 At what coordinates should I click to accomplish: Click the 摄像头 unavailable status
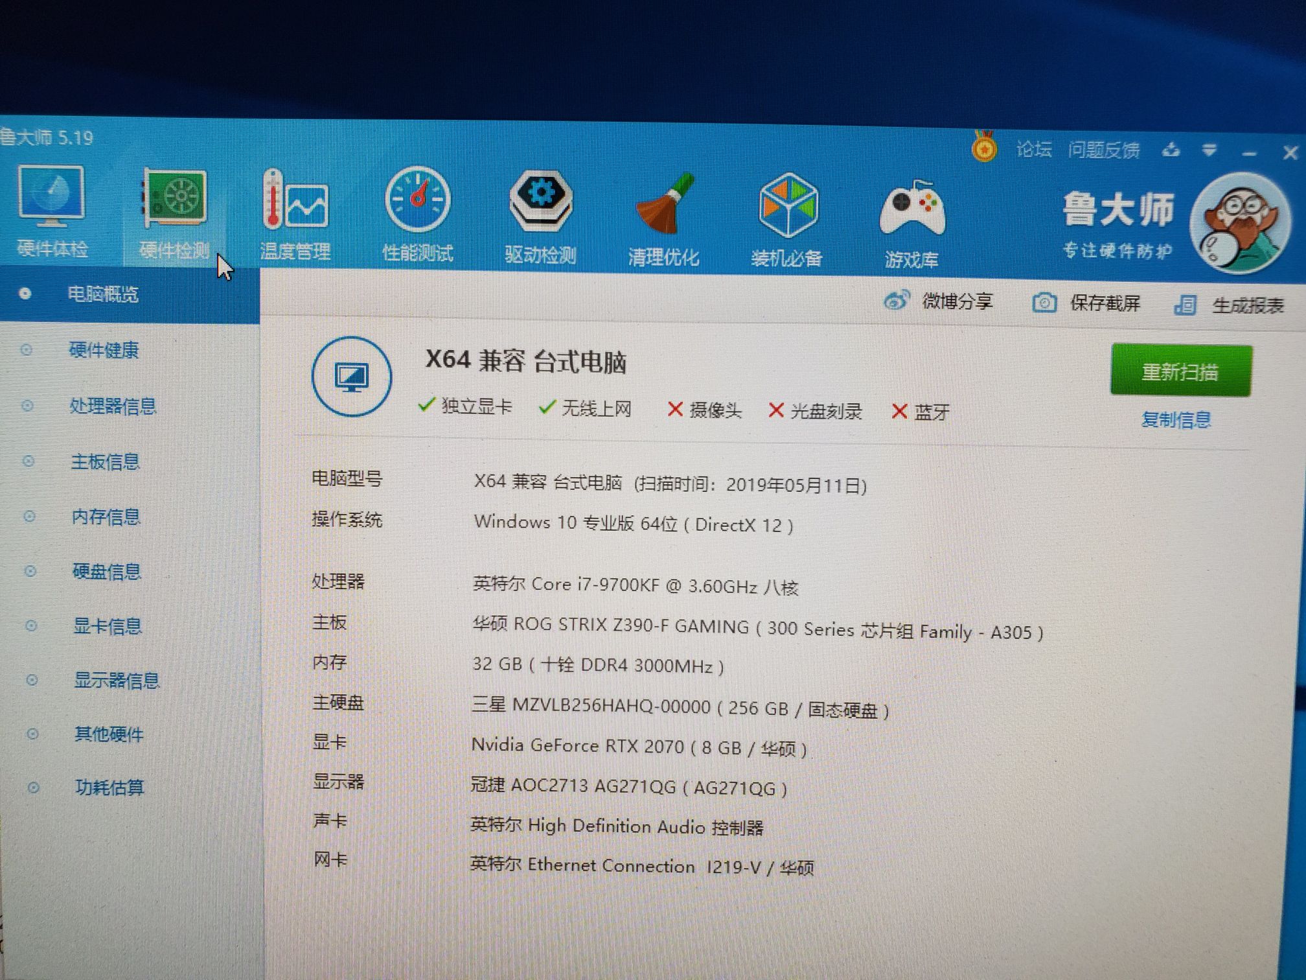704,410
